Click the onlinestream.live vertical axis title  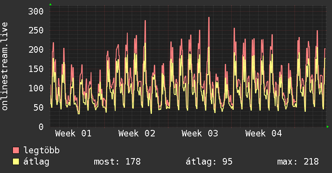(x=5, y=66)
